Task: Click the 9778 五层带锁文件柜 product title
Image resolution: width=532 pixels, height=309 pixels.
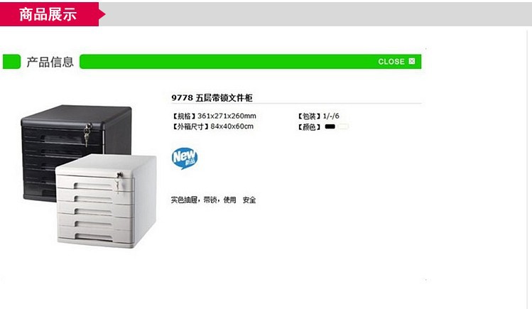Action: [x=212, y=98]
